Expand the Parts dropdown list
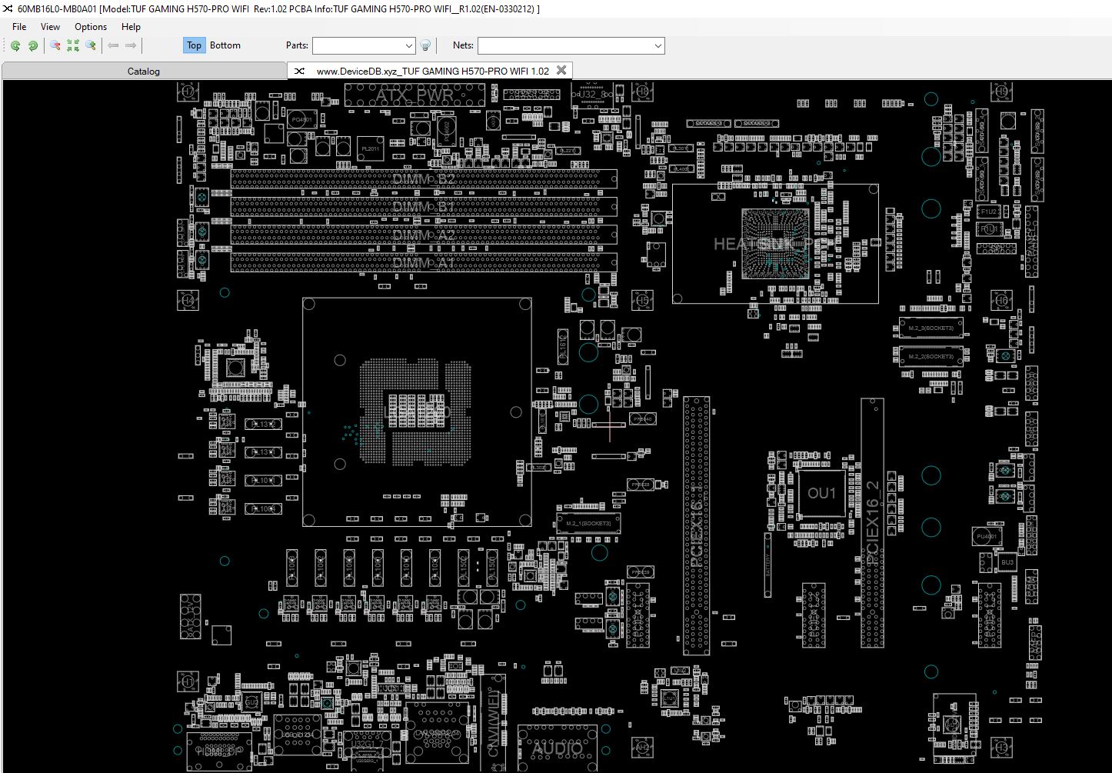The height and width of the screenshot is (773, 1112). [x=409, y=45]
